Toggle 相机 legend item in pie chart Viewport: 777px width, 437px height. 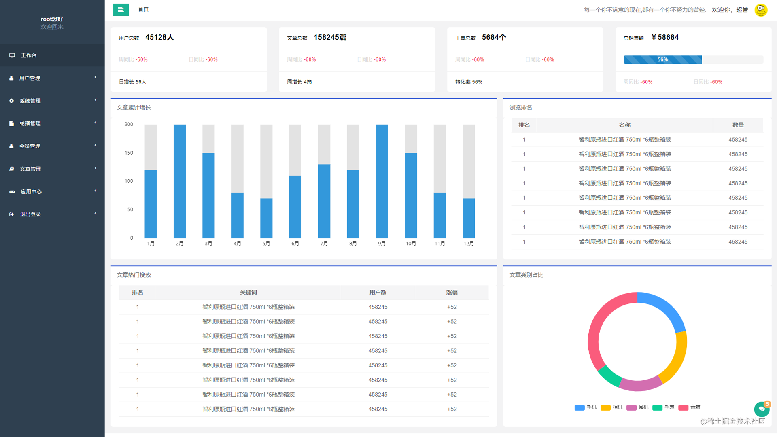(611, 407)
